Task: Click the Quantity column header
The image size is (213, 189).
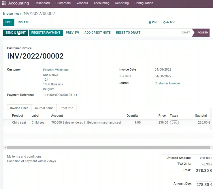Action: click(133, 116)
